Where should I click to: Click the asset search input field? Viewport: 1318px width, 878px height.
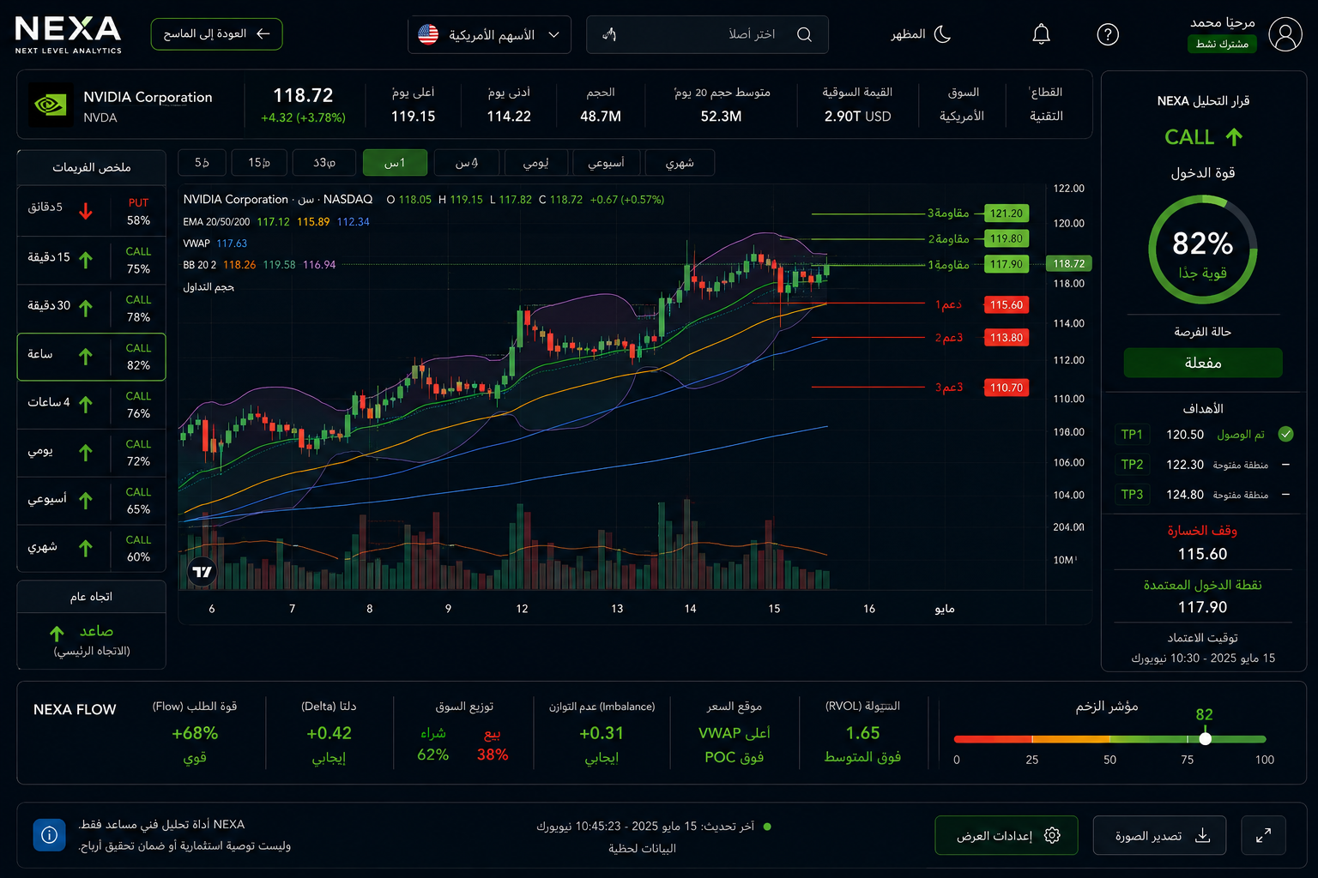point(707,34)
